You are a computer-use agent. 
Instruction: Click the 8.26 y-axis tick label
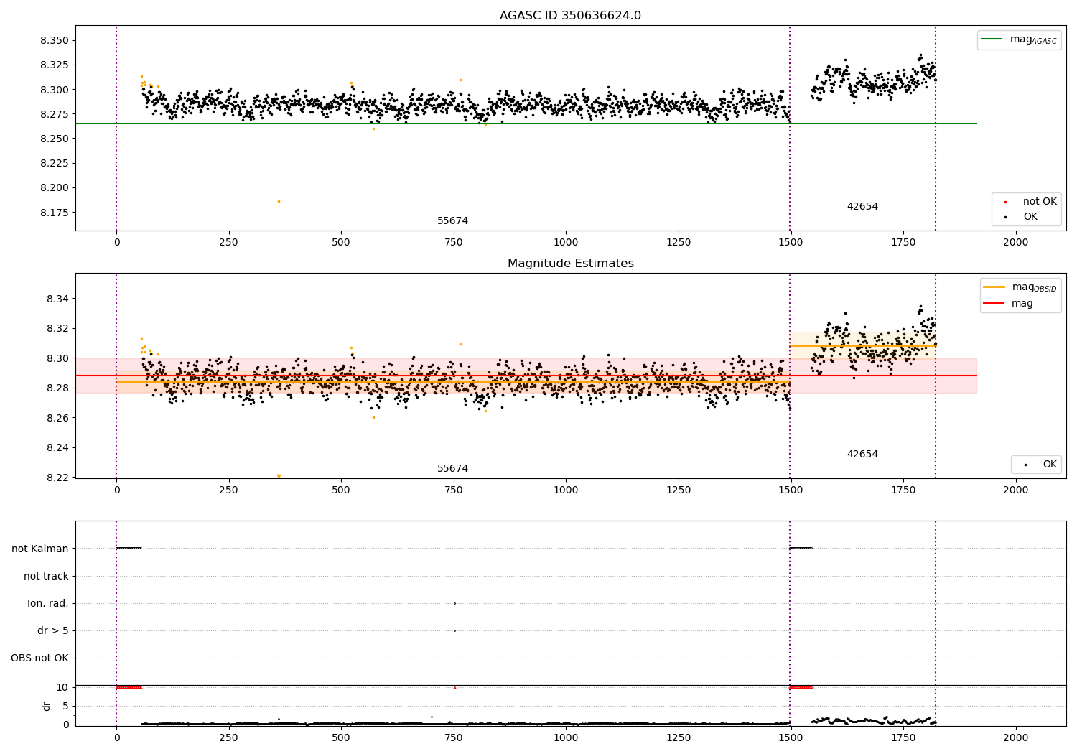57,418
